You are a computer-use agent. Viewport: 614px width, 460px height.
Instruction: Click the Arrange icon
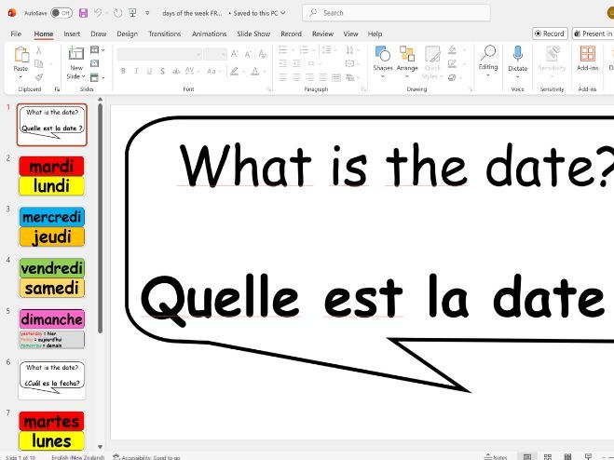407,54
